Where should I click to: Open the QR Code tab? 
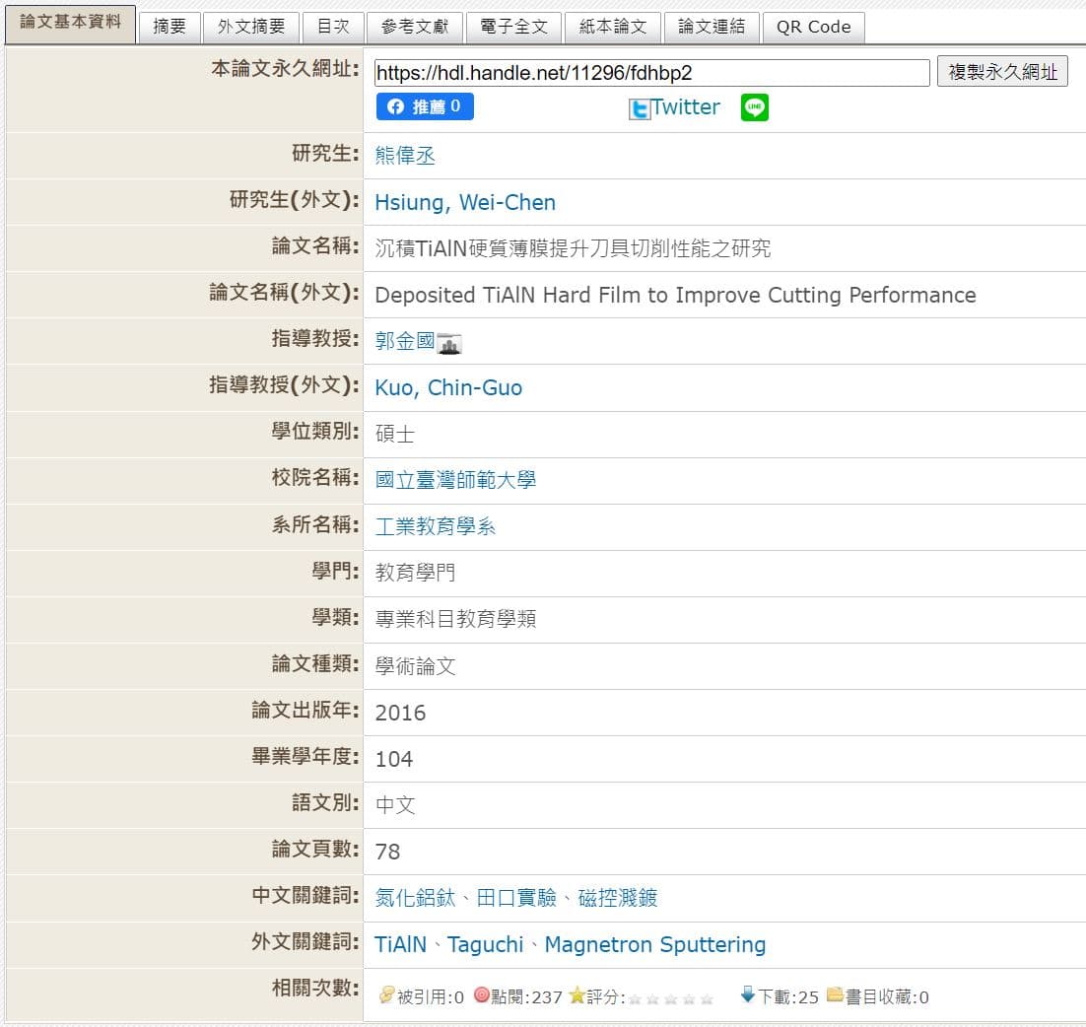814,27
